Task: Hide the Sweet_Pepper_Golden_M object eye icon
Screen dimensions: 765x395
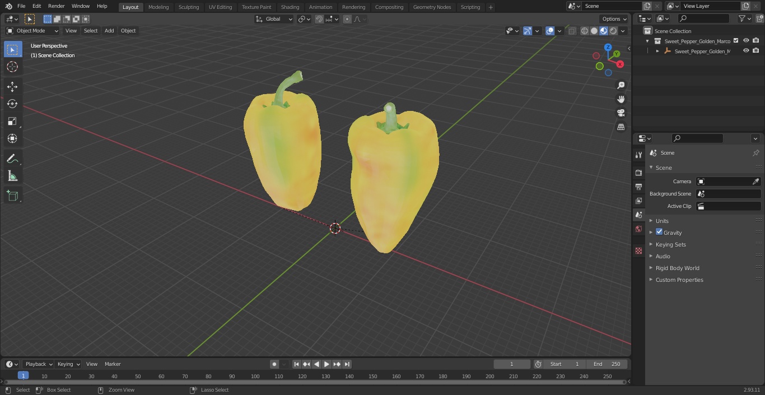Action: 746,51
